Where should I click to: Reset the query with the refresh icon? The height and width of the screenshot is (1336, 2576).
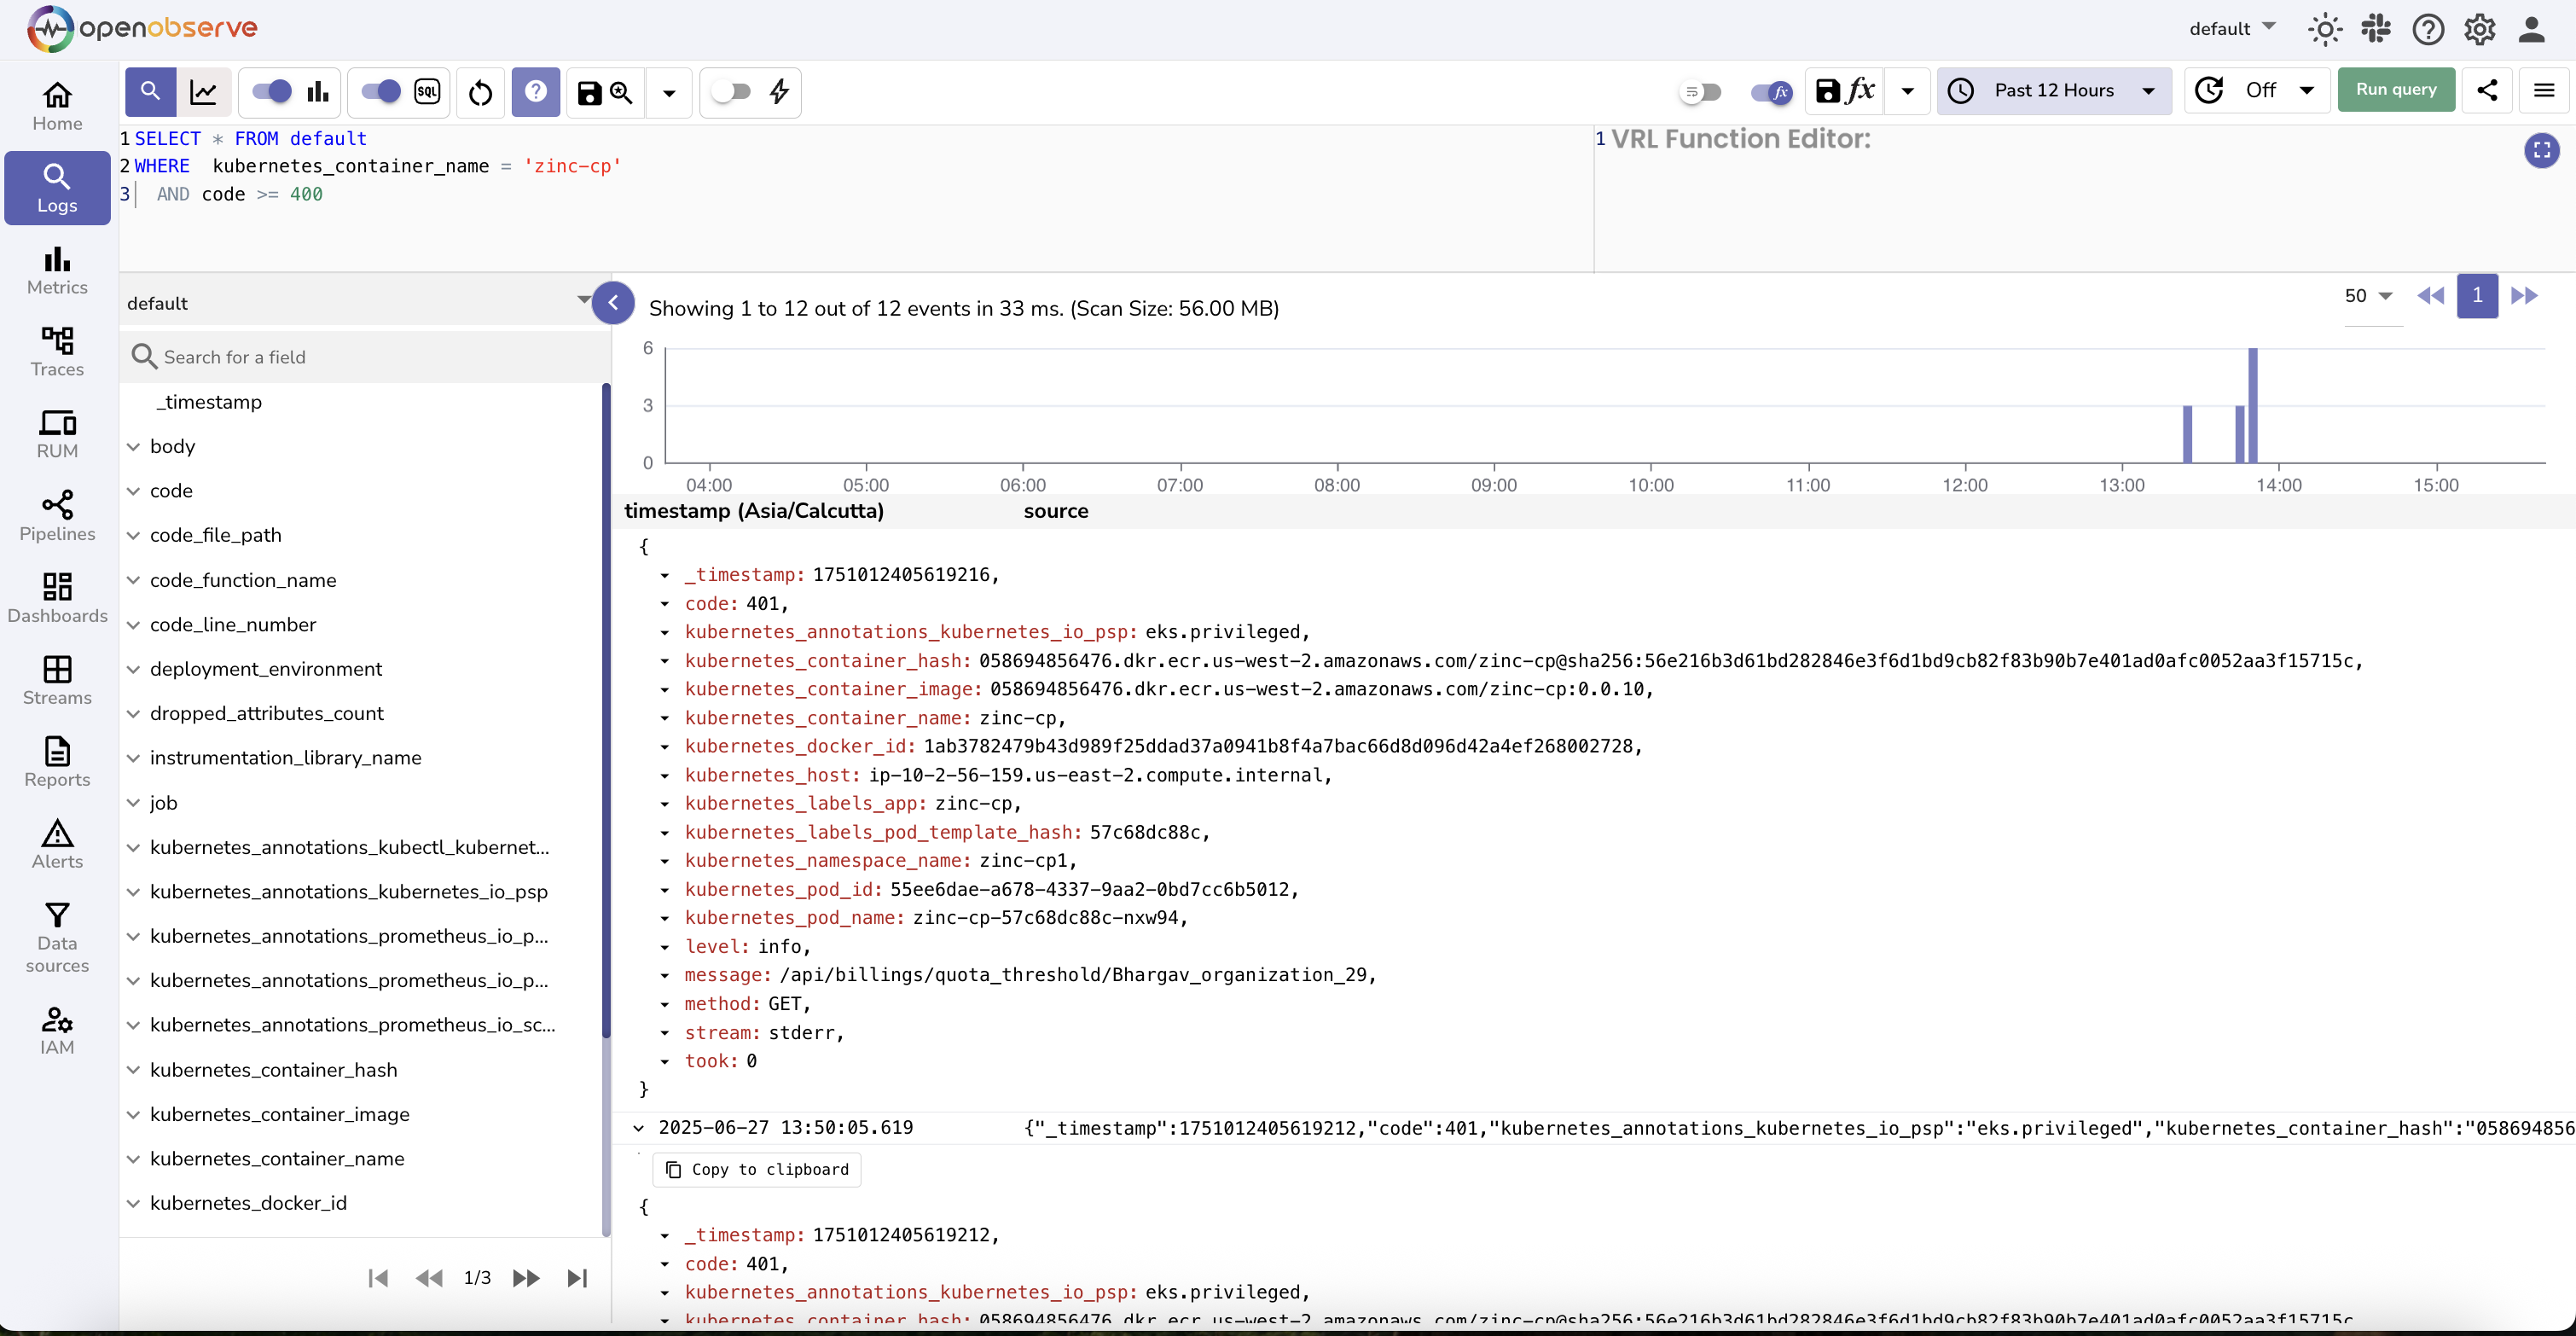click(480, 91)
